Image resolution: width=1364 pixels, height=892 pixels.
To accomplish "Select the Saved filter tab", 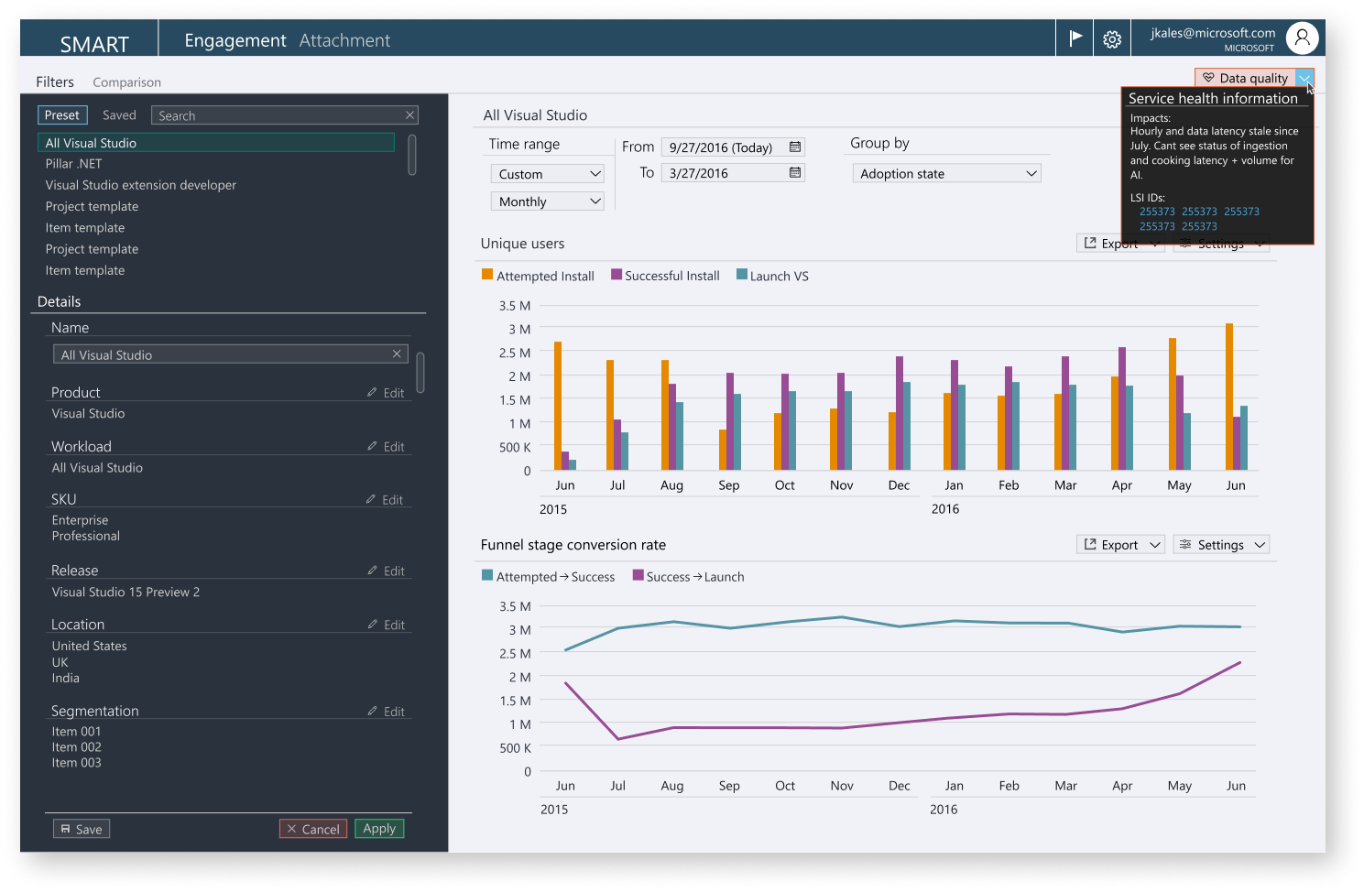I will [119, 115].
